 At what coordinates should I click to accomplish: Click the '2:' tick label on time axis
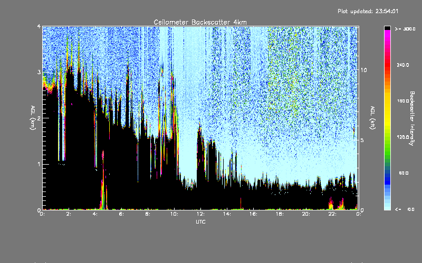click(x=69, y=214)
